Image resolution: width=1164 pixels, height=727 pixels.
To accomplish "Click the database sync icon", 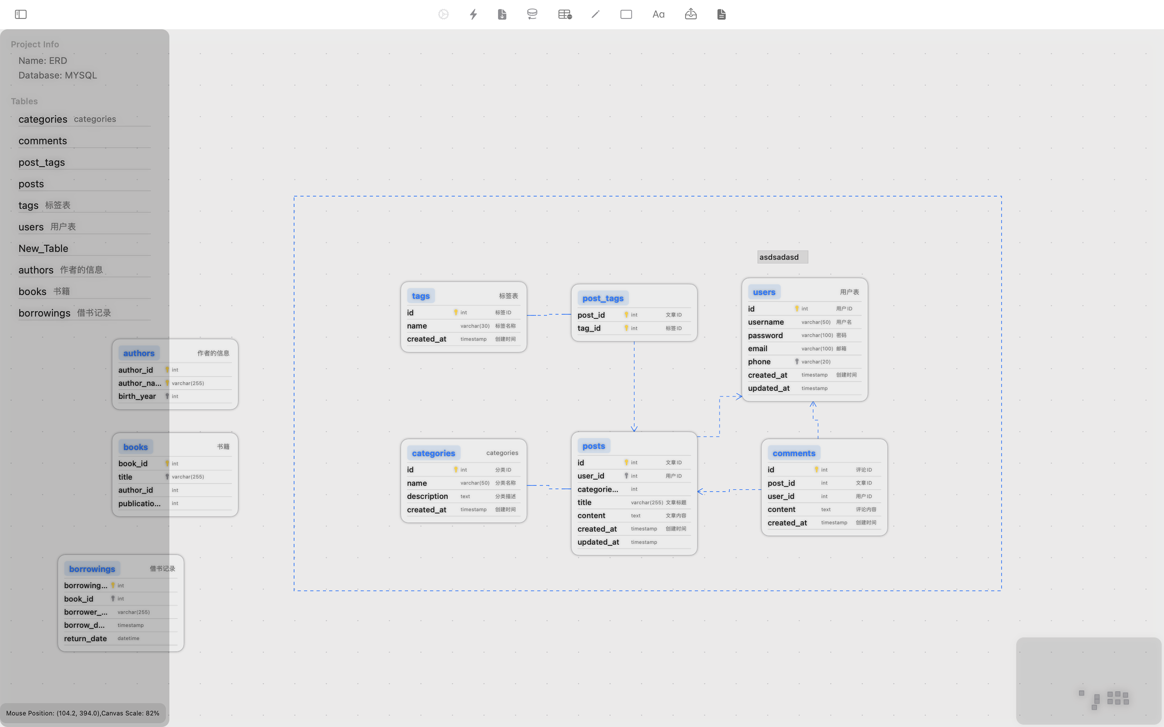I will click(x=532, y=15).
